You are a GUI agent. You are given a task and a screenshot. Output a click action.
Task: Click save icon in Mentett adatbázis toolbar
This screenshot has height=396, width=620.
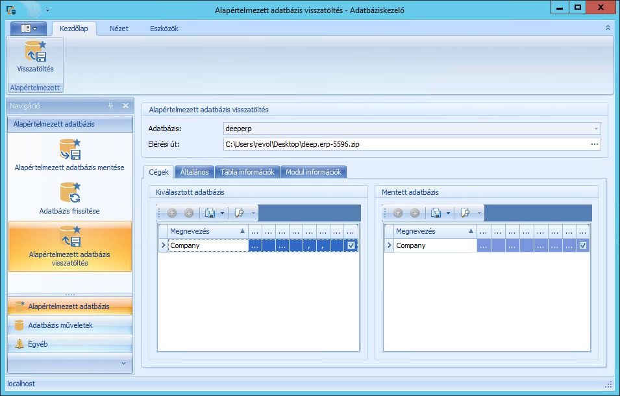(436, 213)
